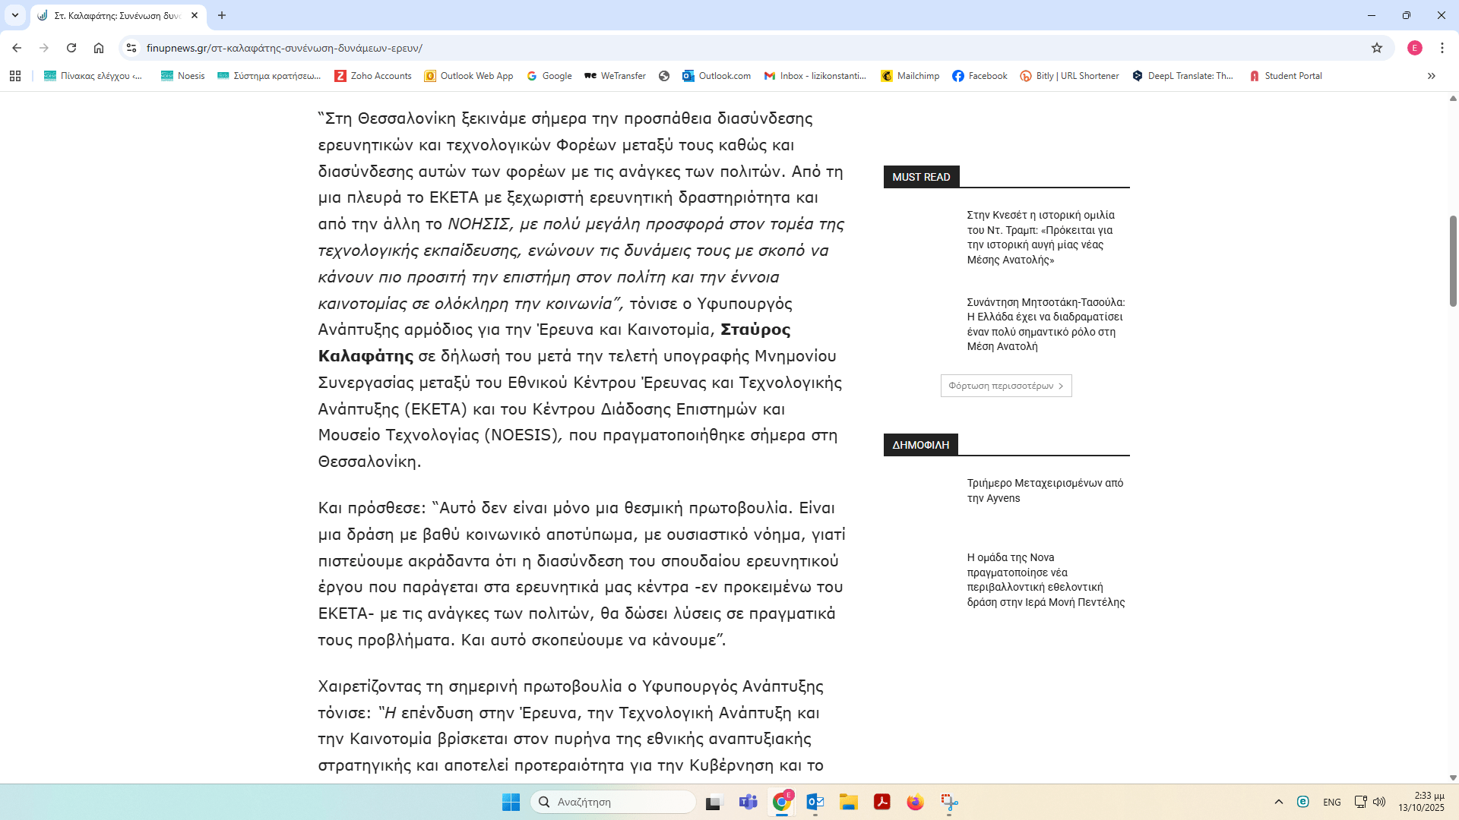Close the Στ. Καλαφάτης tab
Image resolution: width=1459 pixels, height=820 pixels.
(195, 15)
